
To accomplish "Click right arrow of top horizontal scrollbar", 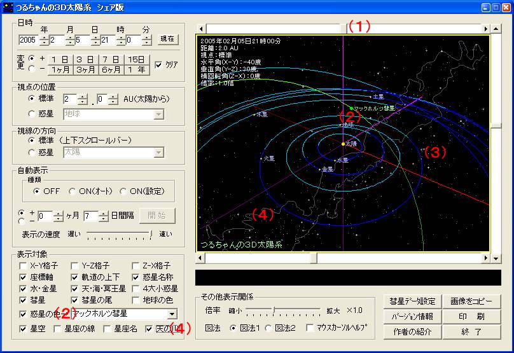I will point(486,29).
